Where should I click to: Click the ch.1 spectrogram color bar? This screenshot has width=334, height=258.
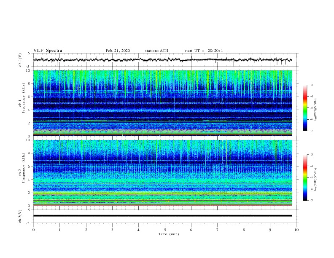tap(305, 107)
